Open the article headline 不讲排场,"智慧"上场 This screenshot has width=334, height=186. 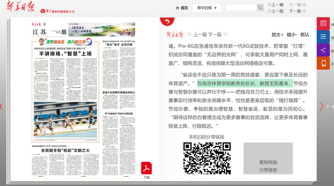click(65, 54)
